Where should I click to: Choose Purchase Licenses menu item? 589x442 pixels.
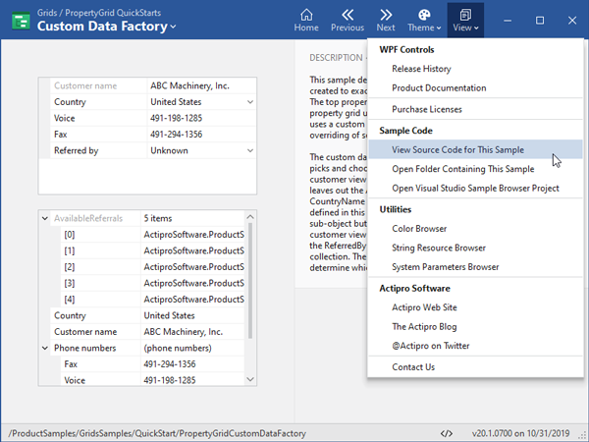475,109
